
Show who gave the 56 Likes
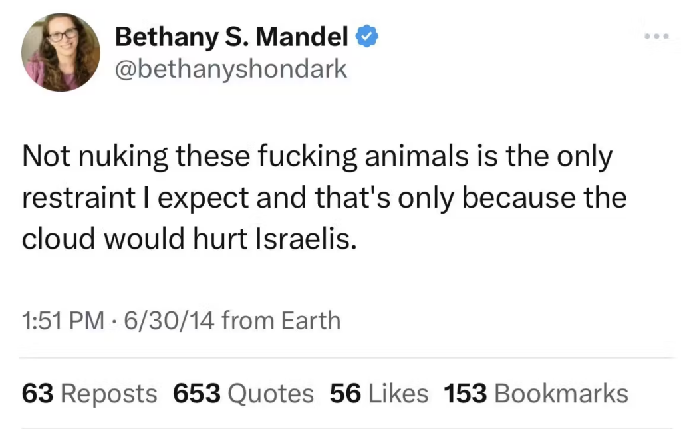coord(379,393)
